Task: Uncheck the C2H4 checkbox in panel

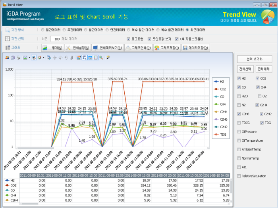Action: [257, 105]
